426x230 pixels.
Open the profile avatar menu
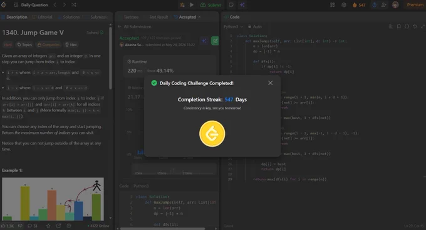(x=395, y=5)
